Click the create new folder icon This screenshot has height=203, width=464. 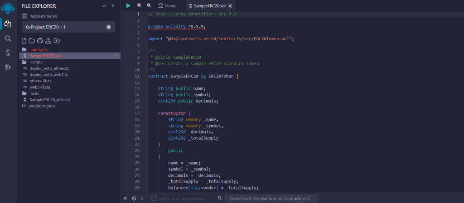click(32, 41)
